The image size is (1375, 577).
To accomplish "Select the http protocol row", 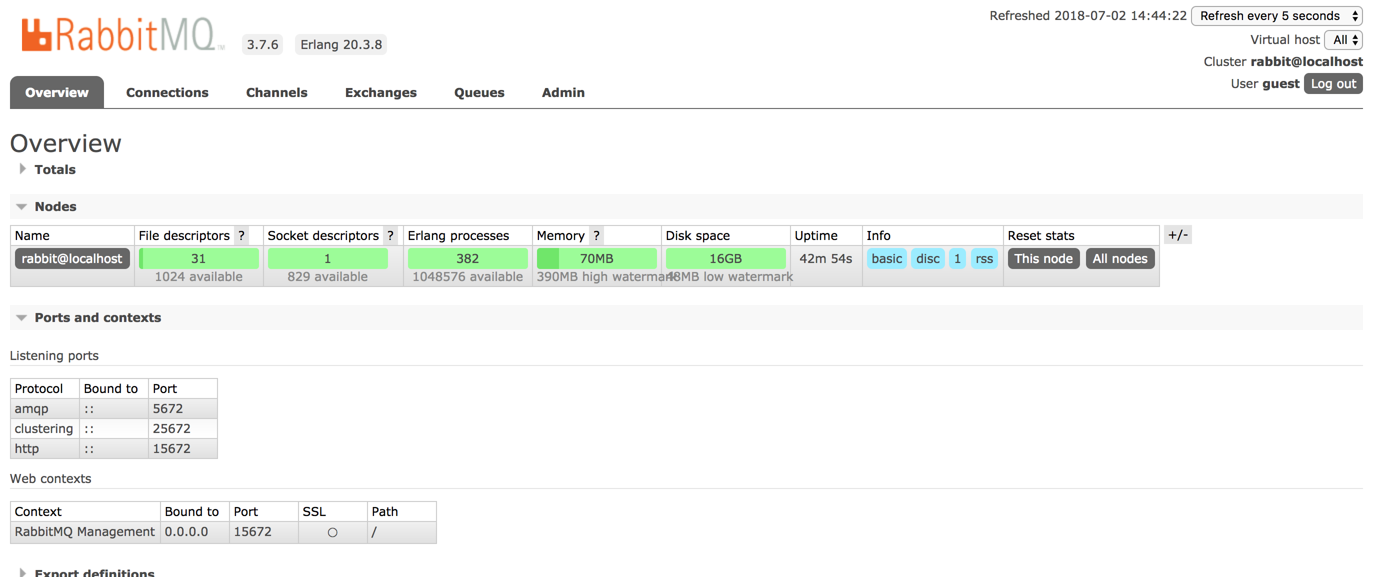I will 113,448.
